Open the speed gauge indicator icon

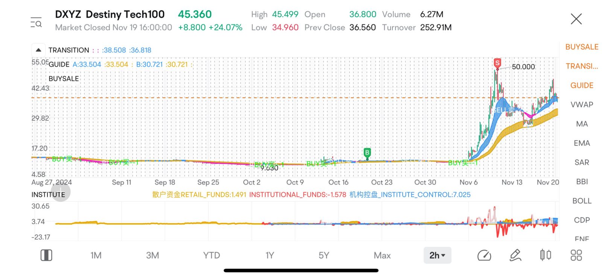tap(484, 255)
